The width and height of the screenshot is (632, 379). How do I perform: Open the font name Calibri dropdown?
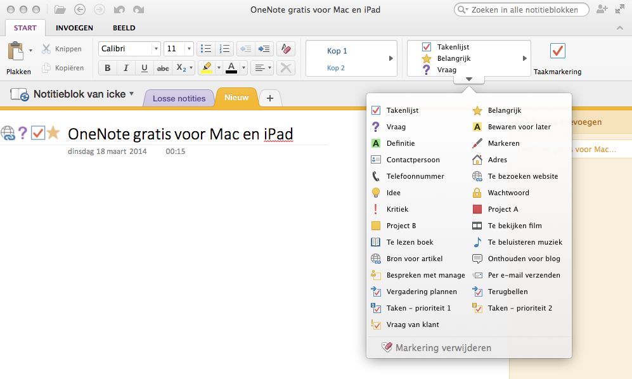156,49
